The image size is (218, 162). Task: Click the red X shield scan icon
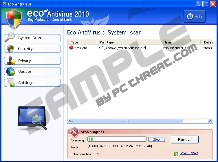point(75,132)
